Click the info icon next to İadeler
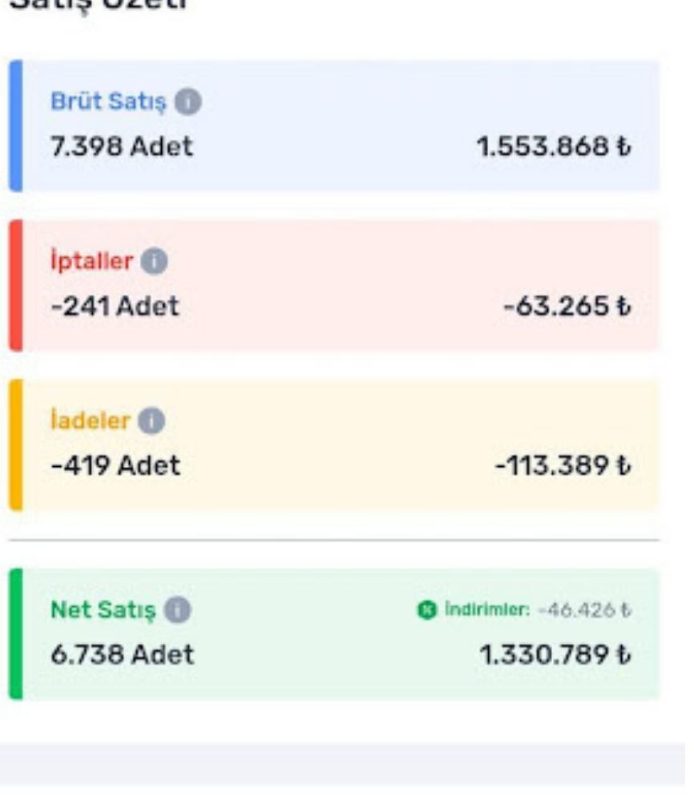The width and height of the screenshot is (694, 800). [x=151, y=421]
